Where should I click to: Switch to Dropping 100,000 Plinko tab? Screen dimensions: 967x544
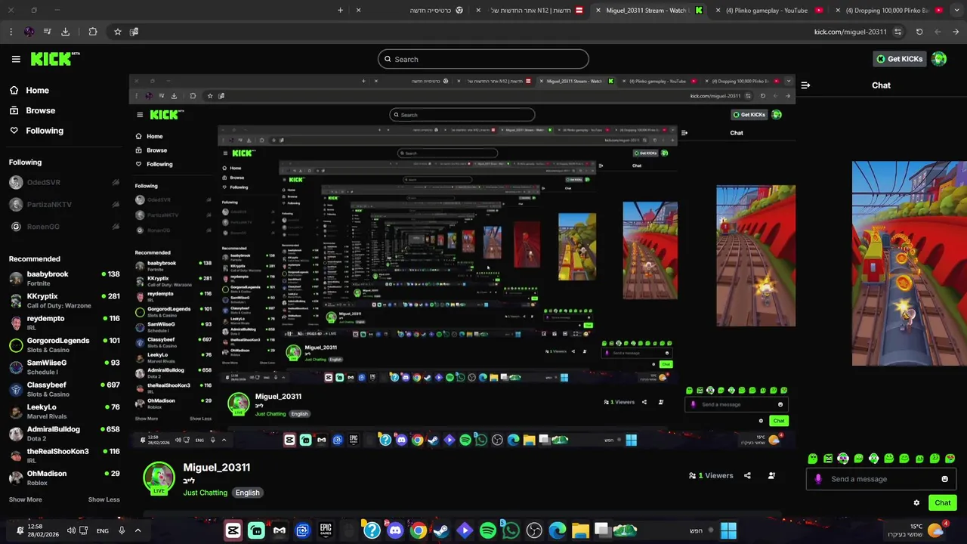click(891, 11)
